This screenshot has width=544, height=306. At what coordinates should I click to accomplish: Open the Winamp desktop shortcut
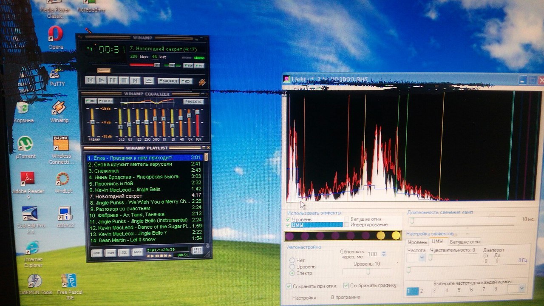[x=59, y=112]
